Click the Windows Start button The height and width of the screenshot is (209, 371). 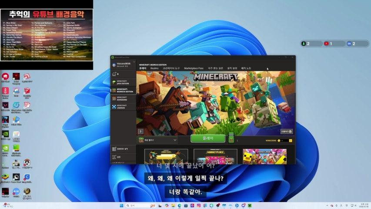122,206
